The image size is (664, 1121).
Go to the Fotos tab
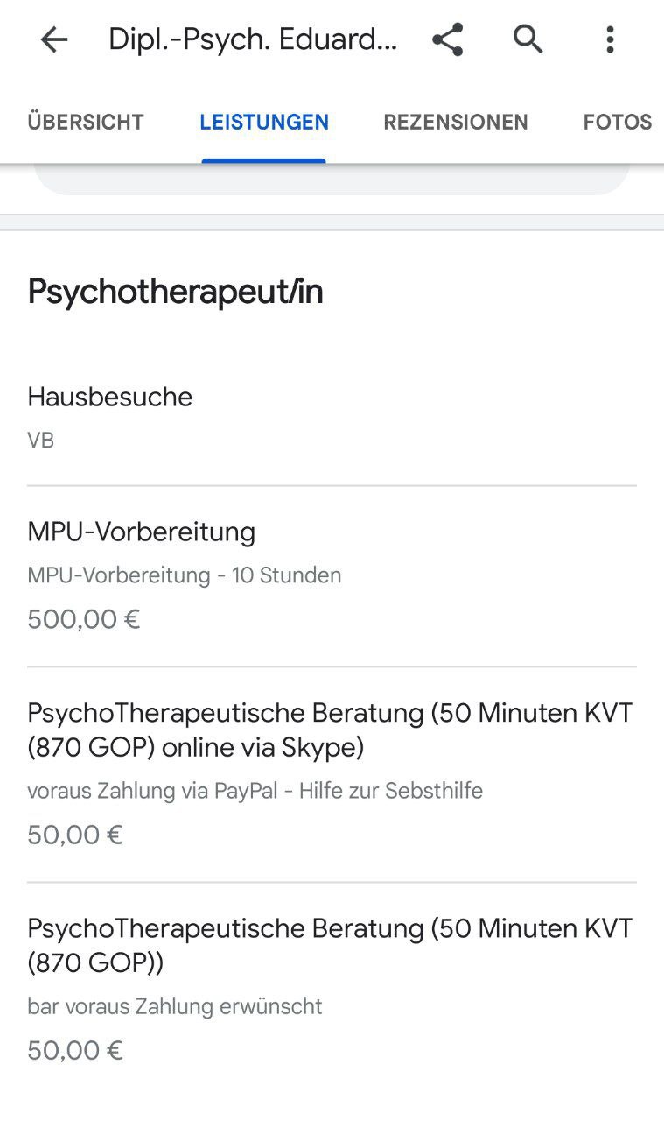click(x=618, y=122)
